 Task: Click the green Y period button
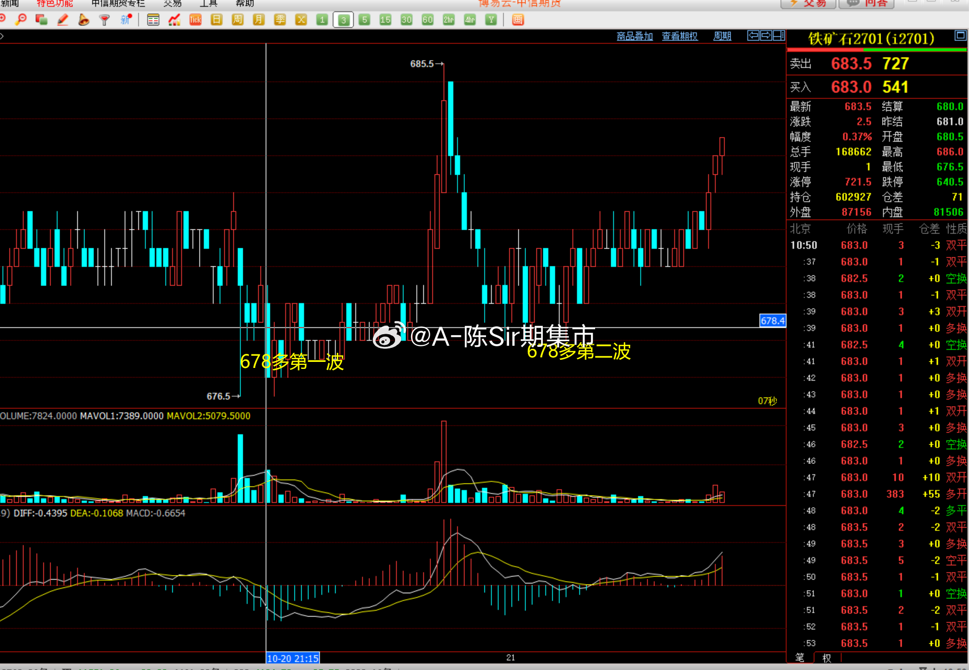(x=491, y=20)
